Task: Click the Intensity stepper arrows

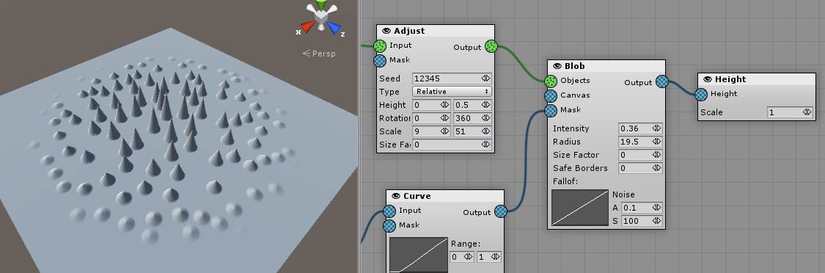Action: pos(656,128)
